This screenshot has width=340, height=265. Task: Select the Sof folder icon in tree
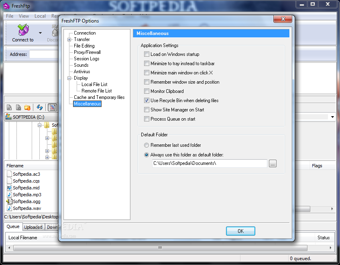pyautogui.click(x=47, y=125)
